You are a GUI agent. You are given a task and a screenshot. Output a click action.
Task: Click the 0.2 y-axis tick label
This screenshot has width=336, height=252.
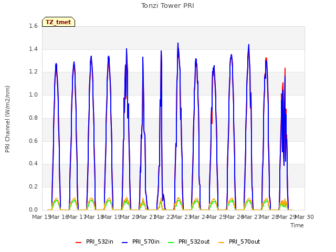tap(33, 187)
